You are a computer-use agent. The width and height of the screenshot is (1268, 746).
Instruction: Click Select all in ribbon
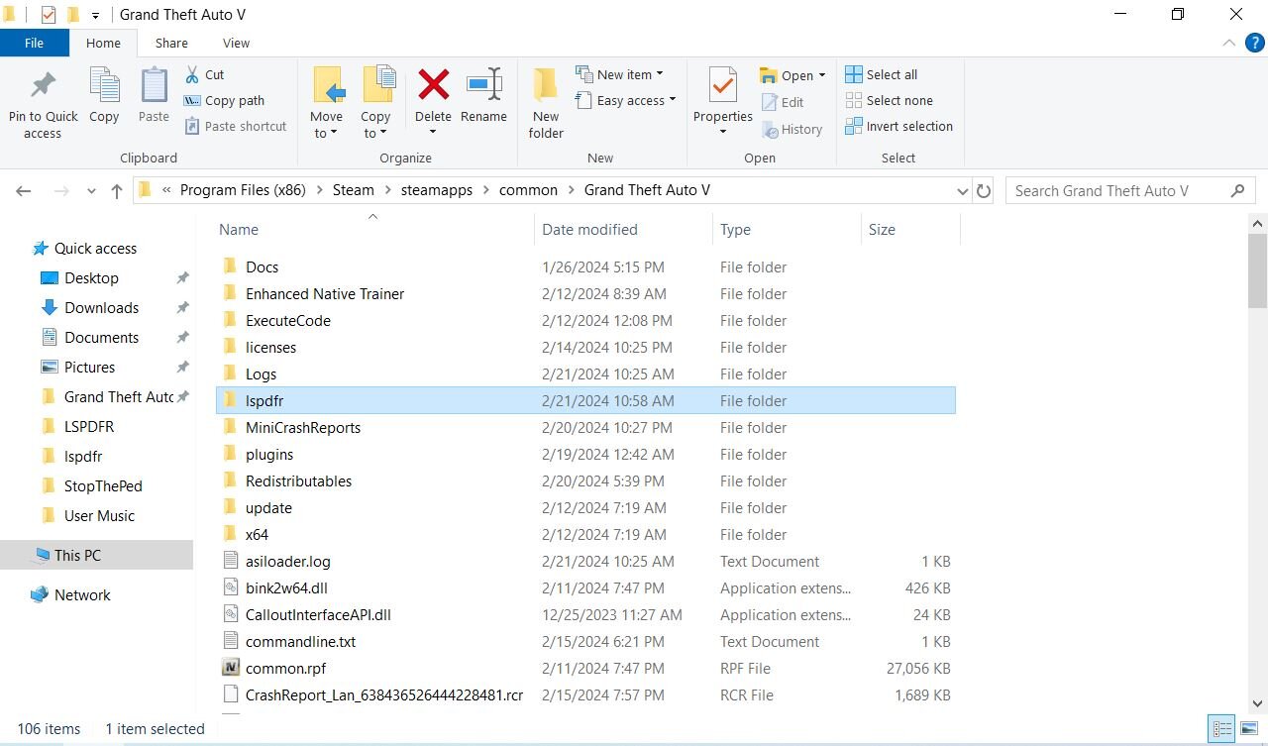tap(882, 74)
